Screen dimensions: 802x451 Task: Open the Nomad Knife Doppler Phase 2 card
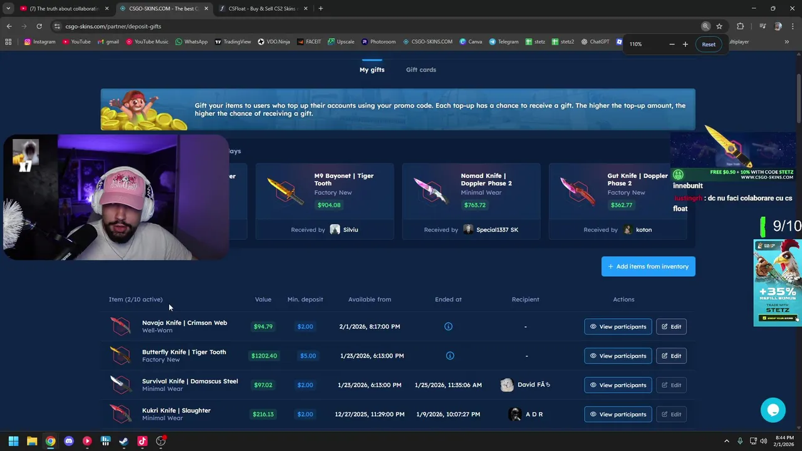471,201
